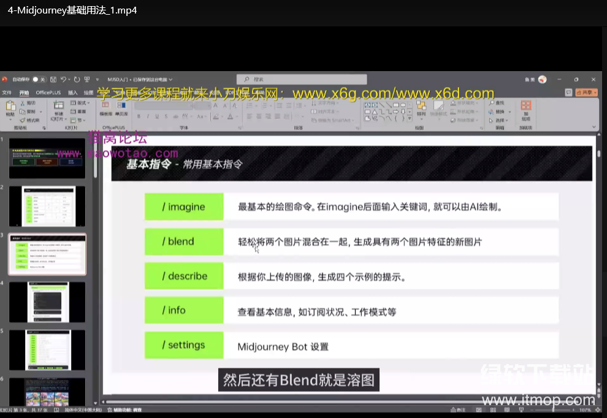Click the 重置 (Reset) slide button
607x418 pixels.
78,112
